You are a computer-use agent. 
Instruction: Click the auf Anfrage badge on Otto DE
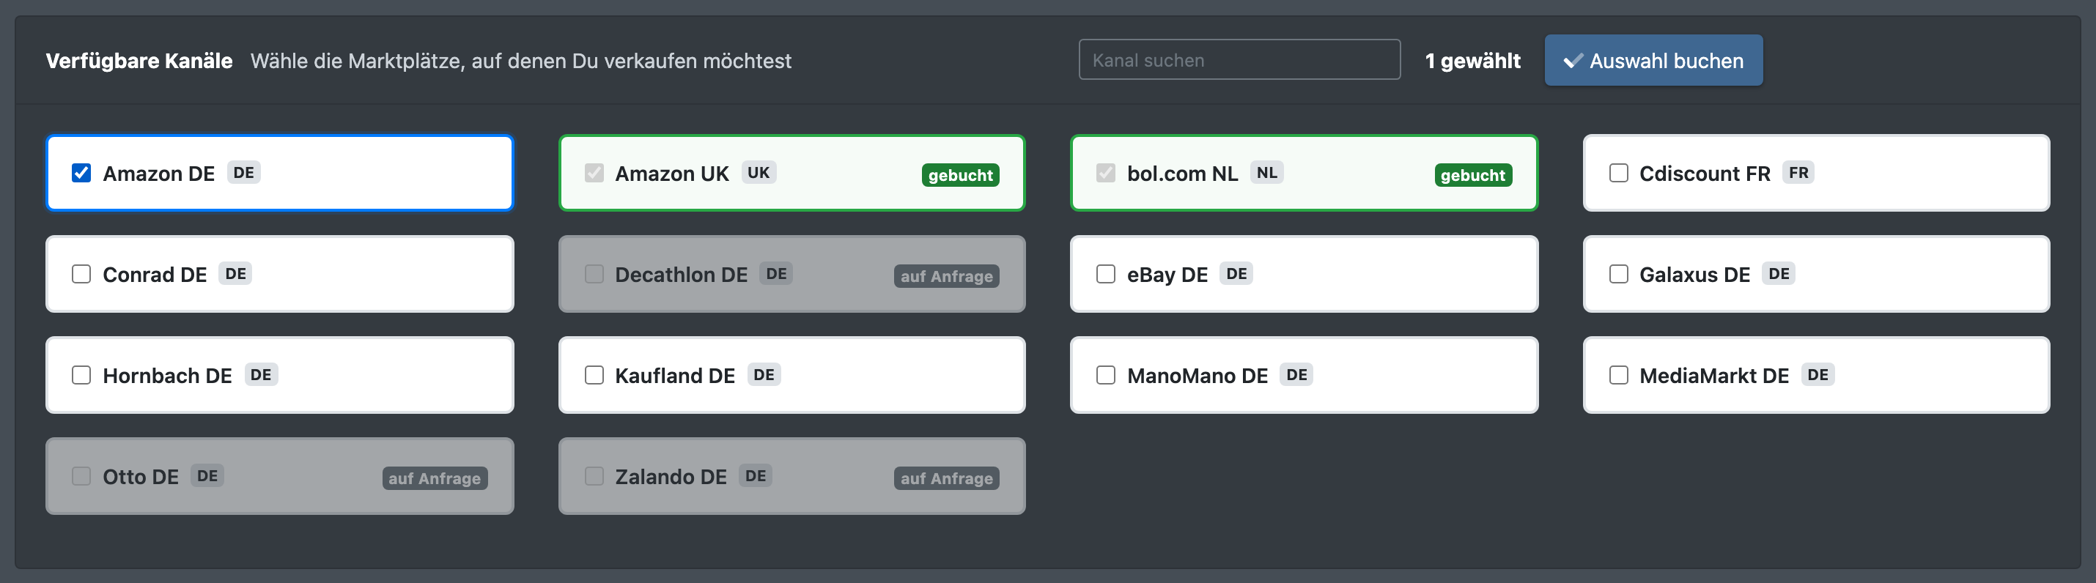click(x=435, y=478)
